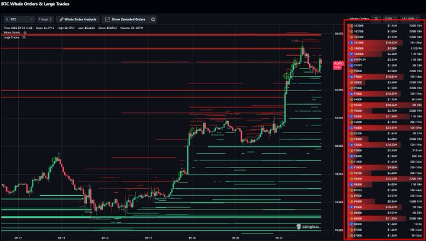Screen dimensions: 426x241
Task: Open the >$1.00M minimum size dropdown
Action: [410, 19]
